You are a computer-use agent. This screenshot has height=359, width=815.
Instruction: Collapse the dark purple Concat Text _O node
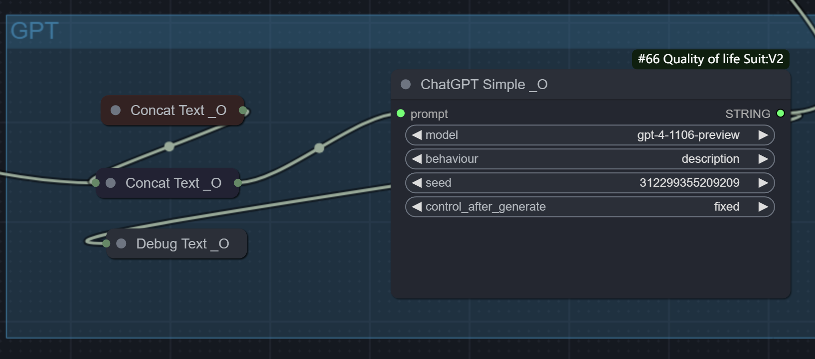coord(111,183)
